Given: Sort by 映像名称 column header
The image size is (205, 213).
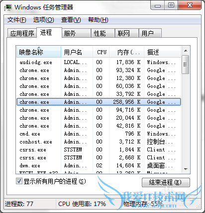Looking at the screenshot, I should point(39,52).
